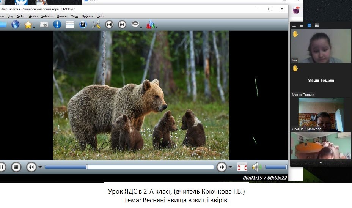Jump to previous file in playlist
The height and width of the screenshot is (208, 352).
click(109, 25)
